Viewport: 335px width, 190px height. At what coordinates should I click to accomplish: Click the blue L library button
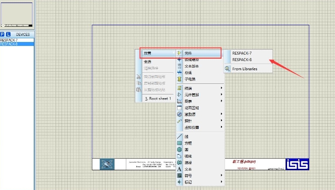(8, 34)
